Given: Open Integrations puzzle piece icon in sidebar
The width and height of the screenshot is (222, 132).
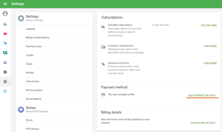Looking at the screenshot, I should click(5, 72).
